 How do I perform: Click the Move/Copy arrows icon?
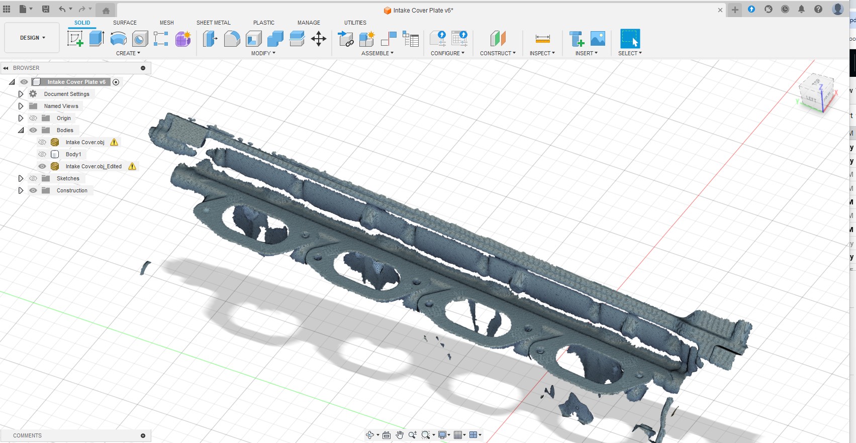[x=319, y=39]
